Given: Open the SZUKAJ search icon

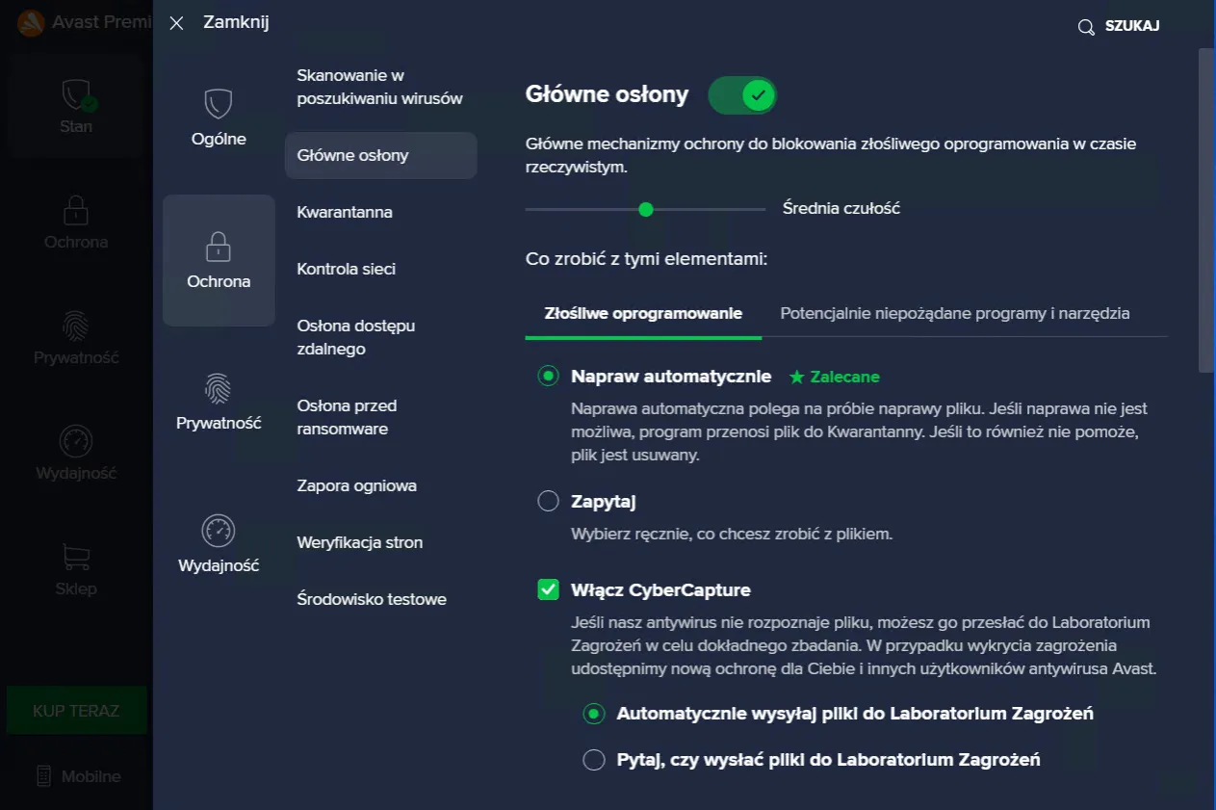Looking at the screenshot, I should tap(1086, 26).
